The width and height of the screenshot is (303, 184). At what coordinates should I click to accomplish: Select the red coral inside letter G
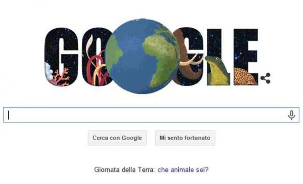(x=60, y=78)
